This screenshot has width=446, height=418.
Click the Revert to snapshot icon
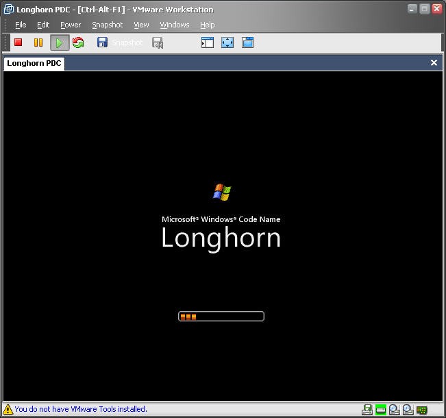coord(158,42)
